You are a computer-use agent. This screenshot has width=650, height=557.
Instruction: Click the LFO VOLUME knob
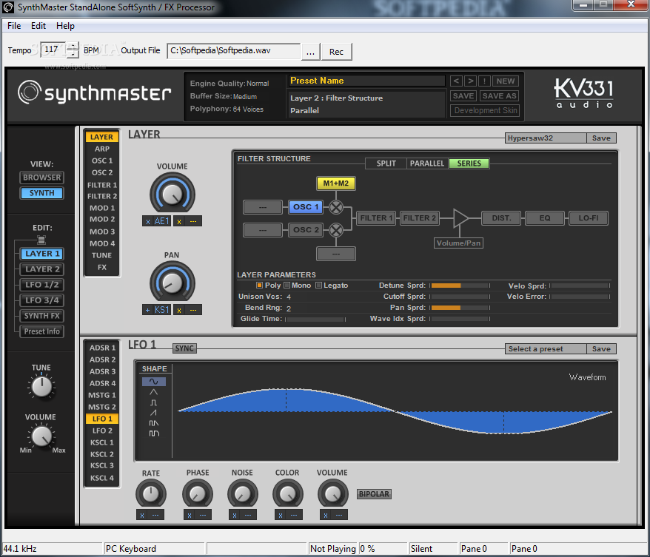coord(332,494)
